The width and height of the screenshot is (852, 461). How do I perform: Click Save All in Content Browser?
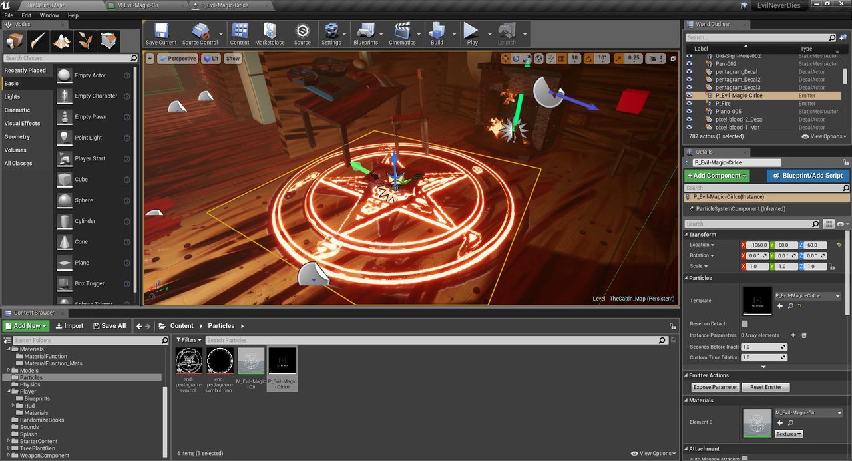point(108,326)
